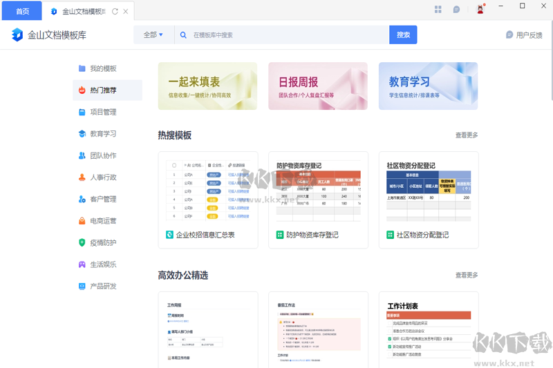553x368 pixels.
Task: Click the user avatar icon
Action: coord(480,9)
